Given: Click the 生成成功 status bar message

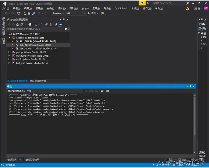Looking at the screenshot, I should [10, 165].
